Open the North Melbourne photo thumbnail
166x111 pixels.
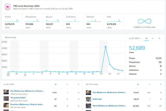(x=88, y=106)
